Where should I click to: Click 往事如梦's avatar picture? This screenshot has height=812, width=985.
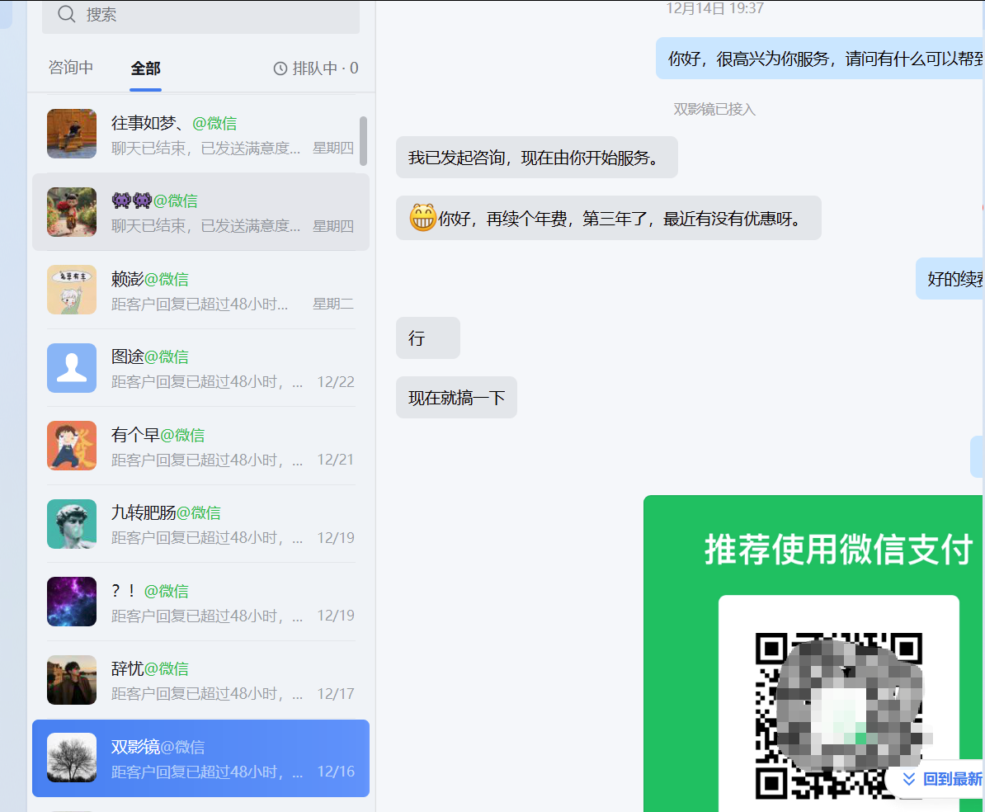click(x=72, y=133)
